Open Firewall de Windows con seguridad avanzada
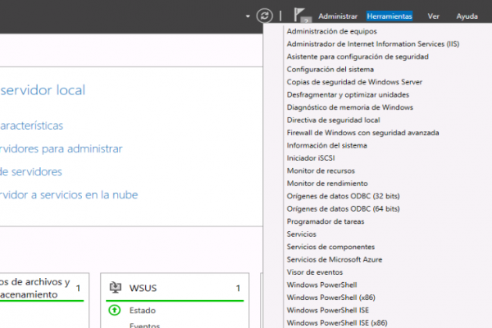Image resolution: width=492 pixels, height=328 pixels. [362, 133]
